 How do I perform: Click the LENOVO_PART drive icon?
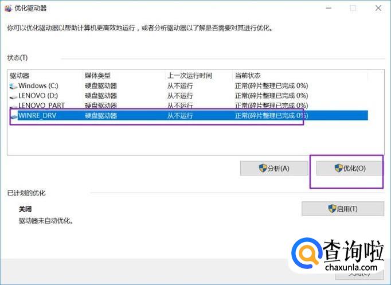pos(13,106)
